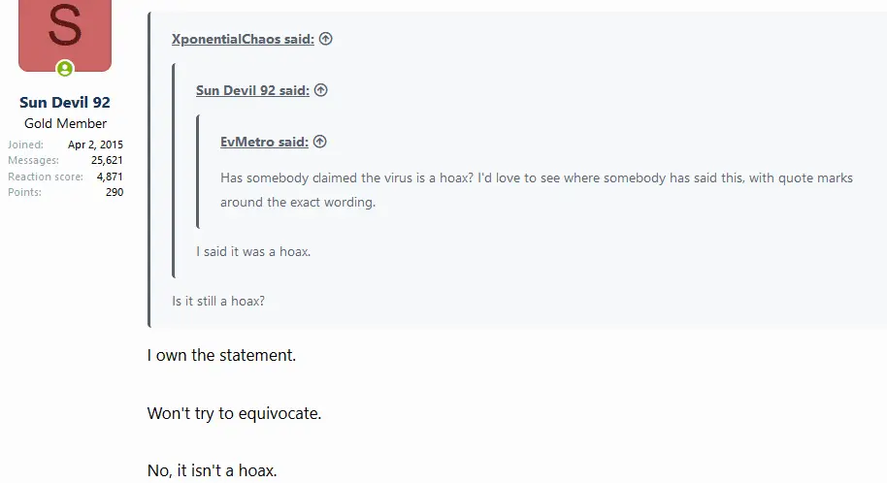Jump to EvMetro's original post via arrow icon

[x=320, y=142]
